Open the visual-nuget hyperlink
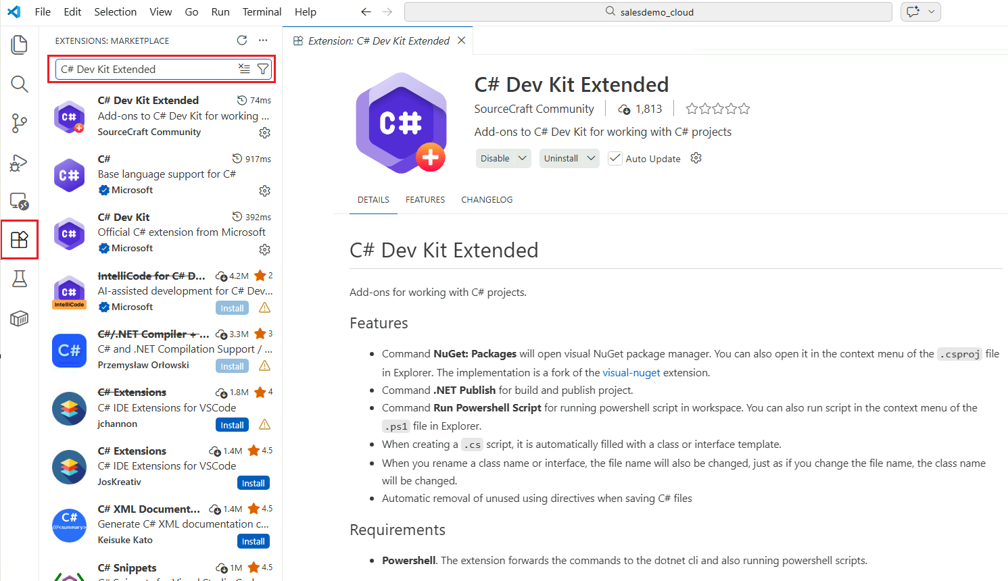This screenshot has width=1008, height=581. pyautogui.click(x=631, y=372)
